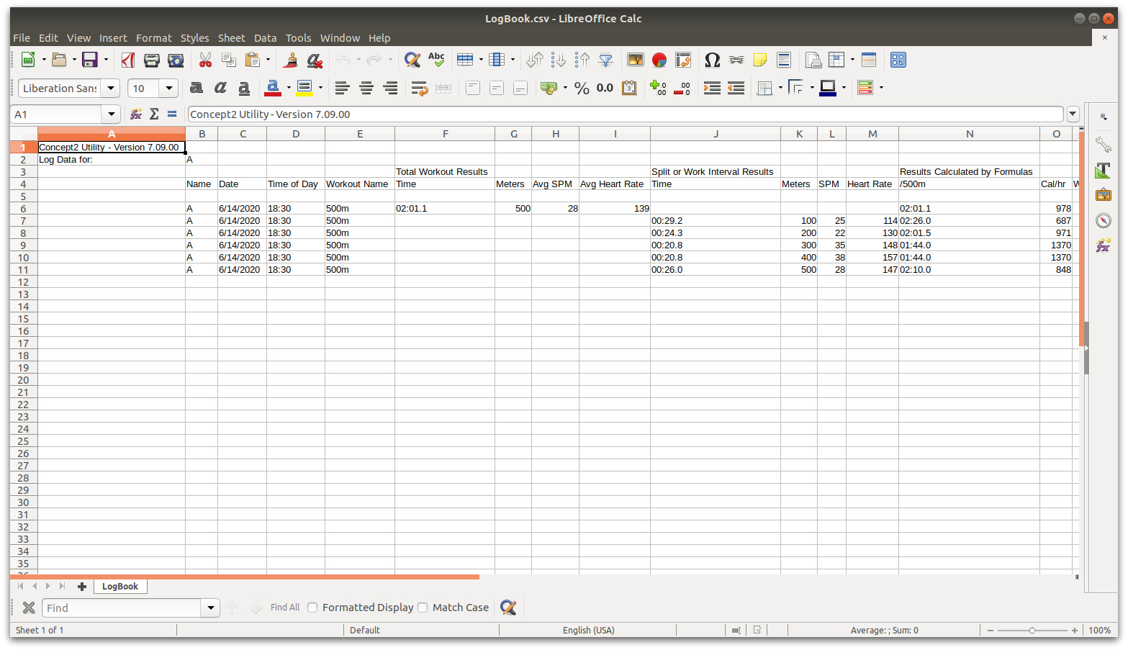Open the Format menu

(154, 38)
